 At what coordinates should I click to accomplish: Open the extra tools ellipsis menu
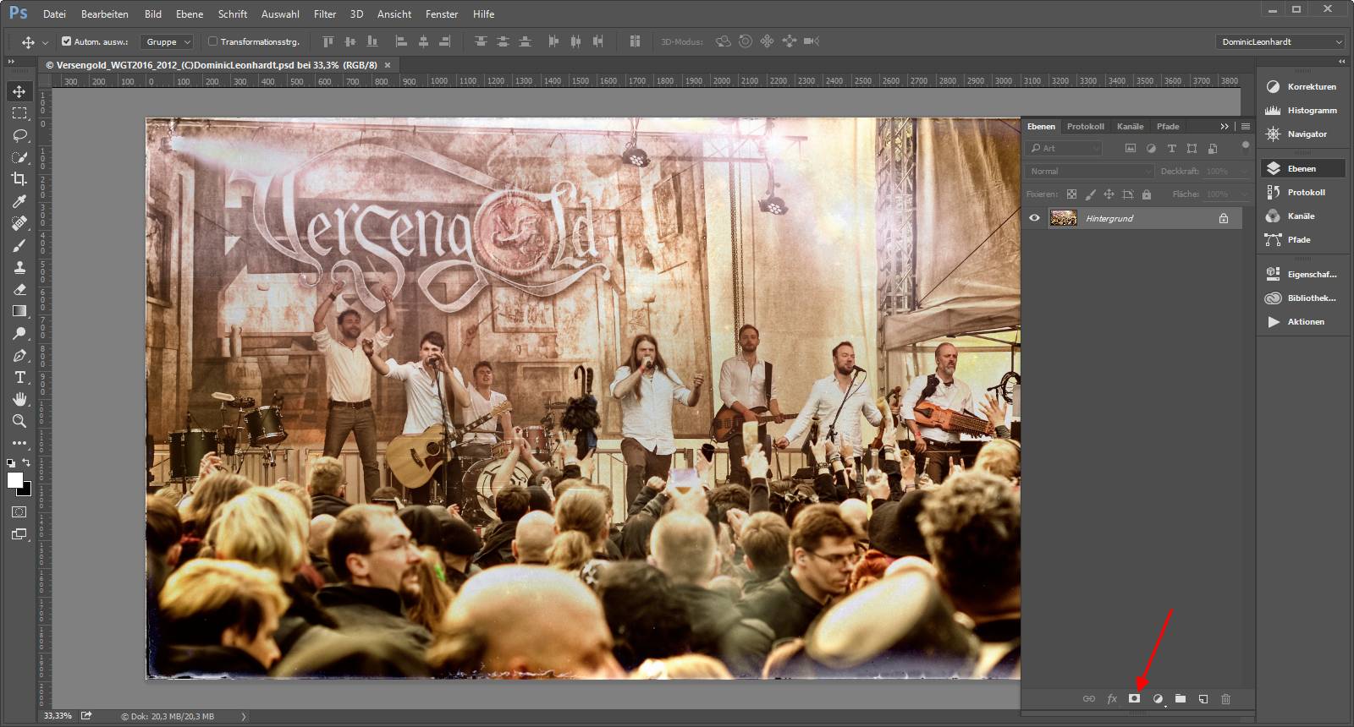coord(19,443)
